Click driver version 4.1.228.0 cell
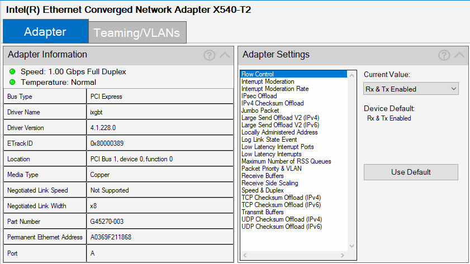 pyautogui.click(x=160, y=127)
